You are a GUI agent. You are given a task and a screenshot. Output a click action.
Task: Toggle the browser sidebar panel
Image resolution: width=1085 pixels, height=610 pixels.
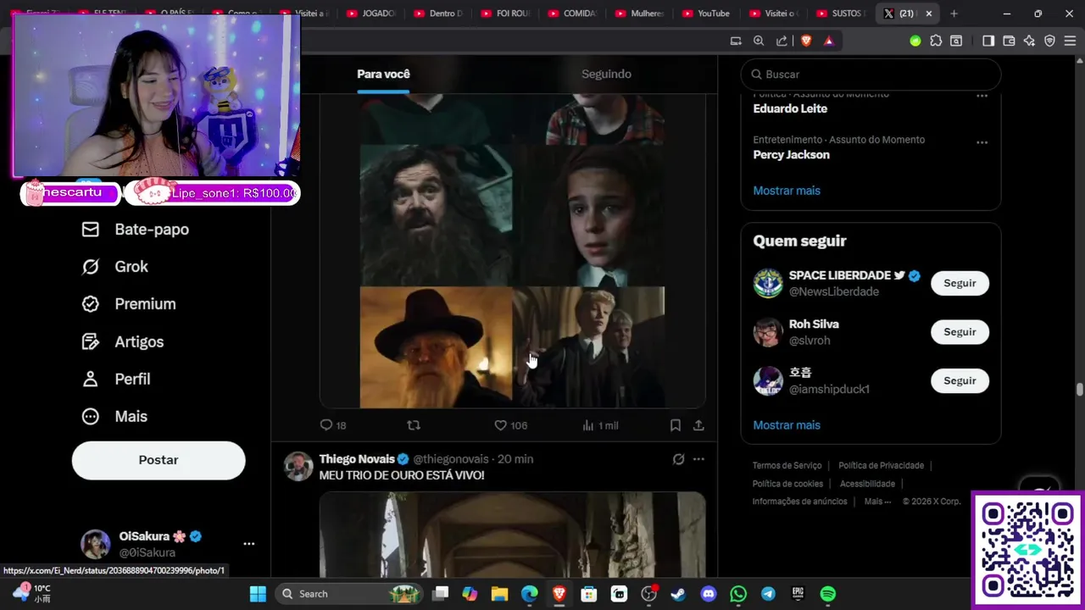tap(988, 41)
